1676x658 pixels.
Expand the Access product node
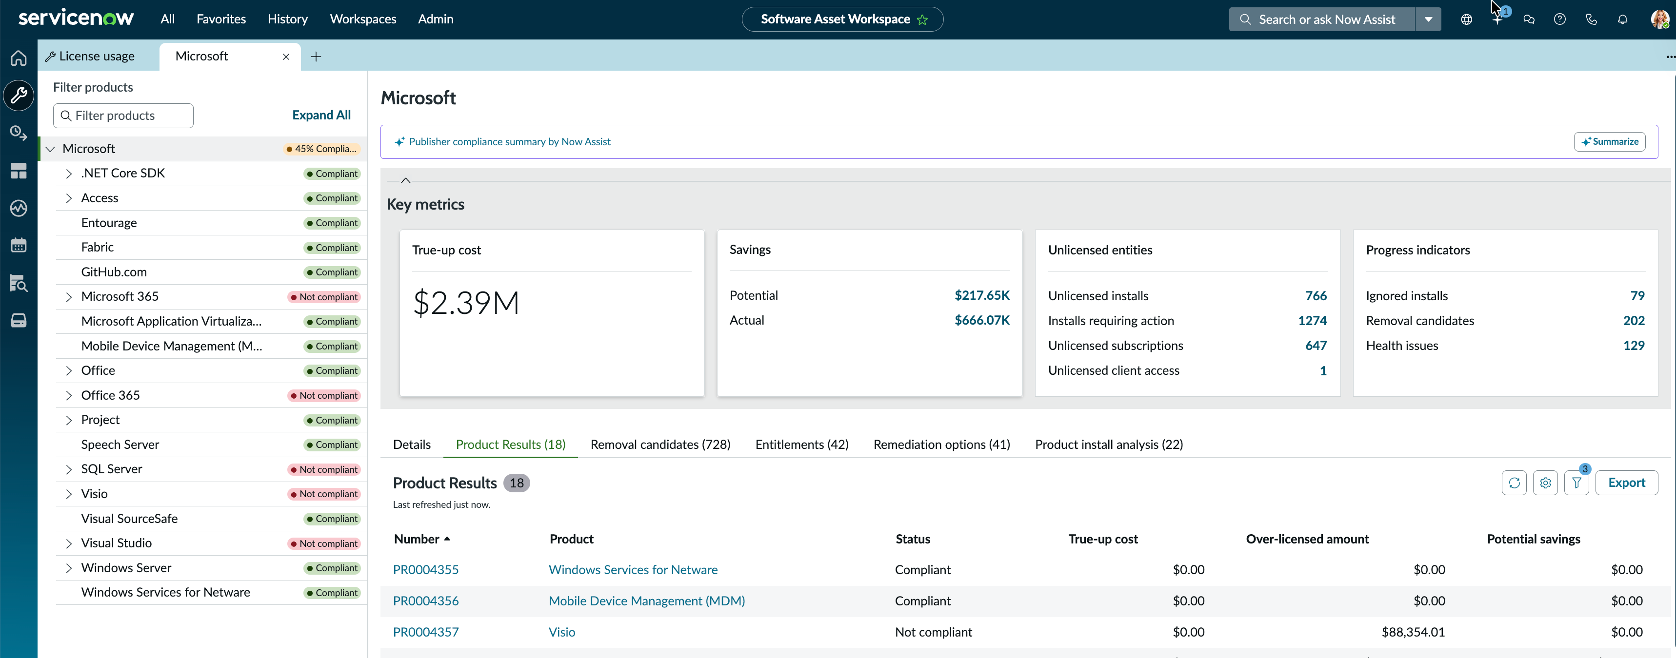point(68,198)
